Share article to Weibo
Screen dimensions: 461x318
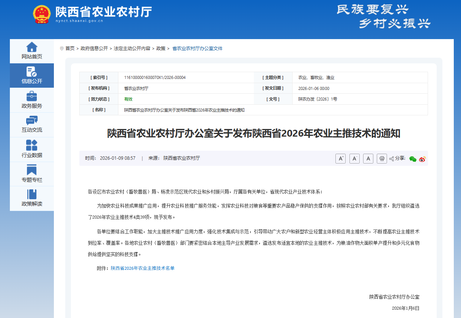click(422, 159)
